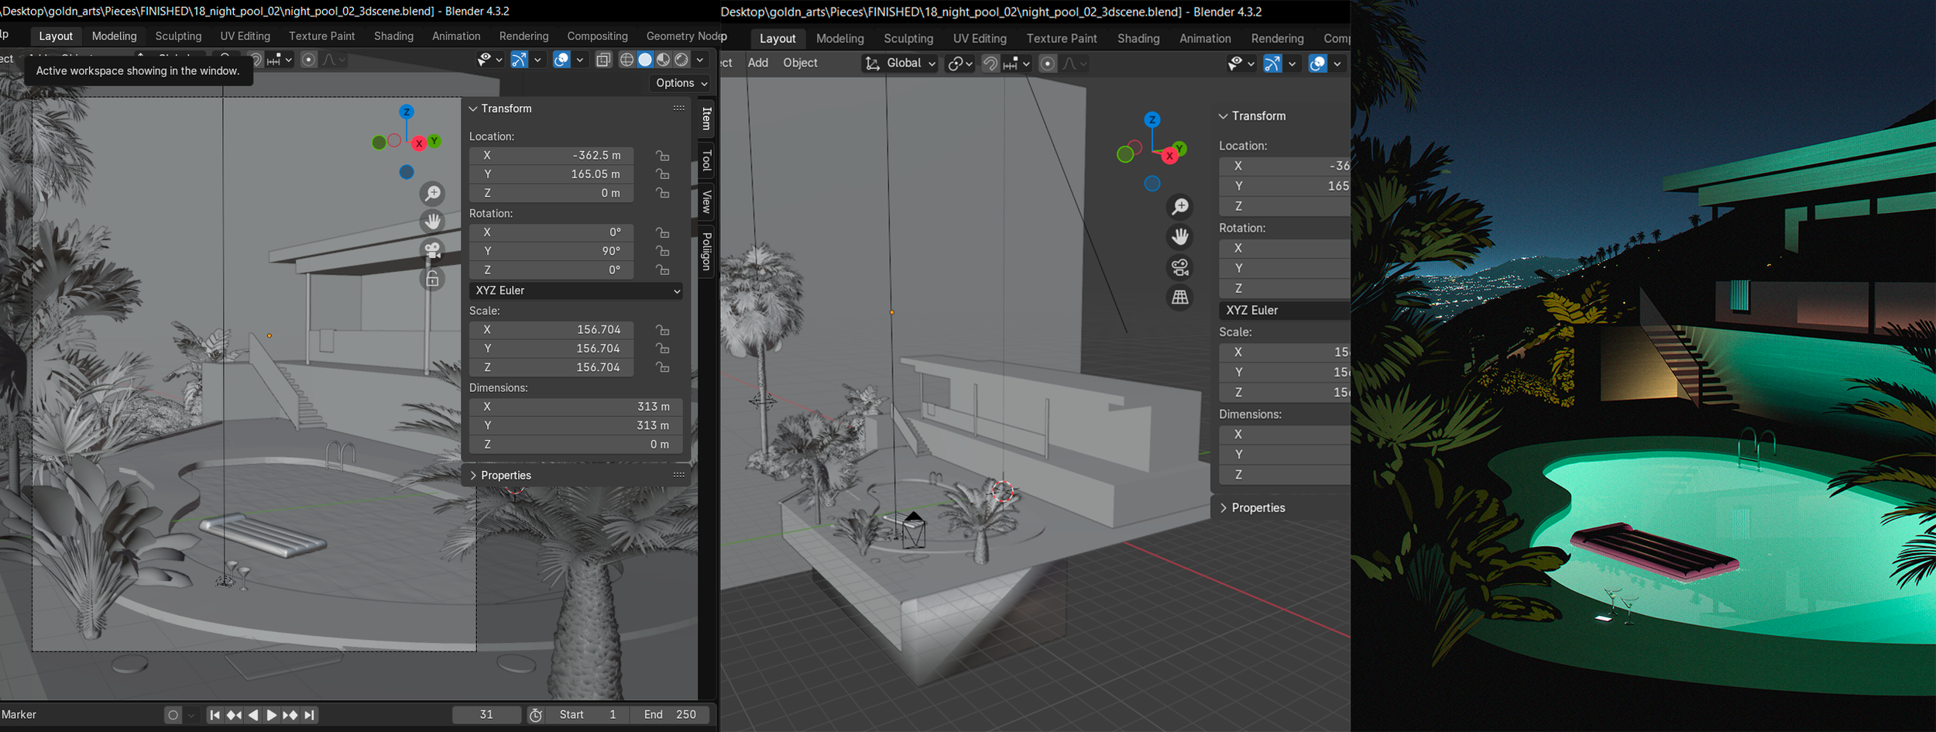Screen dimensions: 1936x732
Task: Toggle snapping magnet in left viewport
Action: tap(256, 60)
